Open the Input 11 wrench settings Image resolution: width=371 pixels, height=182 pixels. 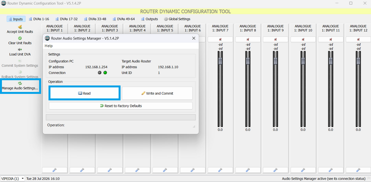(x=331, y=170)
